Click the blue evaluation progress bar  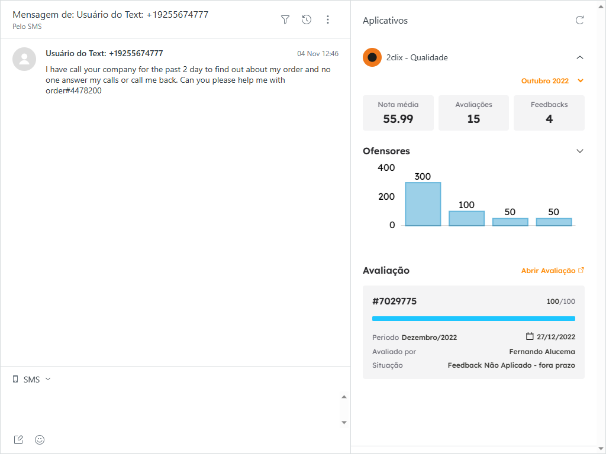click(x=473, y=319)
